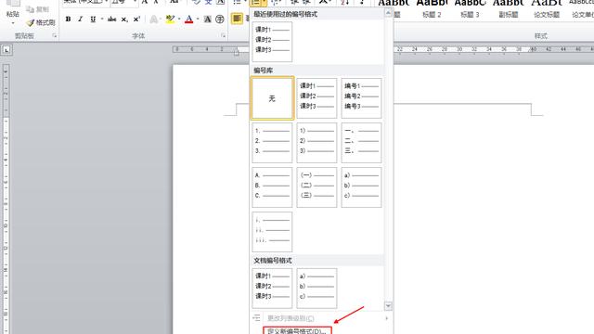Select 'a) b) c)' under document numbering formats

[316, 289]
